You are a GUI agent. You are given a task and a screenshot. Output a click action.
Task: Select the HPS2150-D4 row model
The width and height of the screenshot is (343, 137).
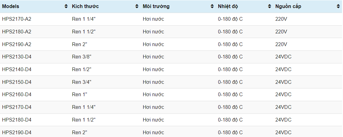pos(17,82)
